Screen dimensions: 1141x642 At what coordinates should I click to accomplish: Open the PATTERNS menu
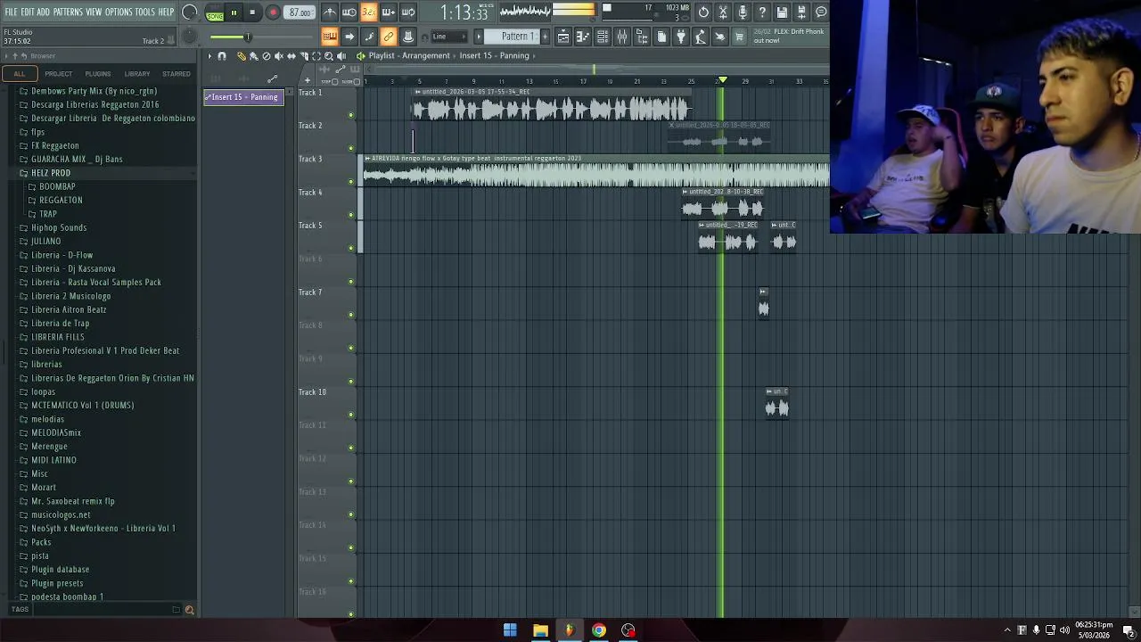pyautogui.click(x=68, y=12)
